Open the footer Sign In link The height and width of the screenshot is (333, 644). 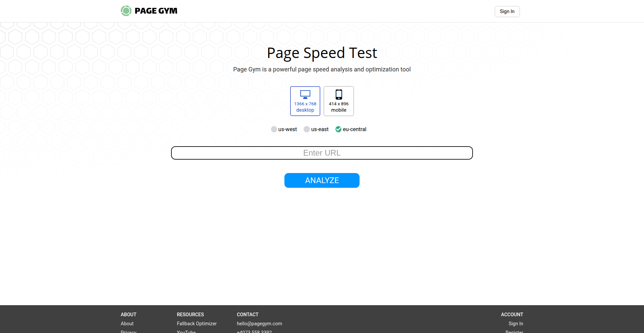point(516,324)
